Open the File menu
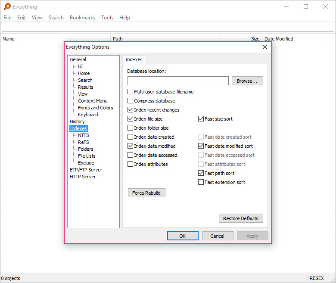This screenshot has height=283, width=336. (7, 18)
